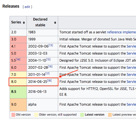Open citation [16] next to 2007-02-28
Screen dimensions: 136x121
(x=50, y=67)
